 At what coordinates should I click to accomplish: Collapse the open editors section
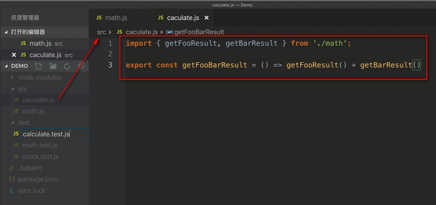point(6,32)
